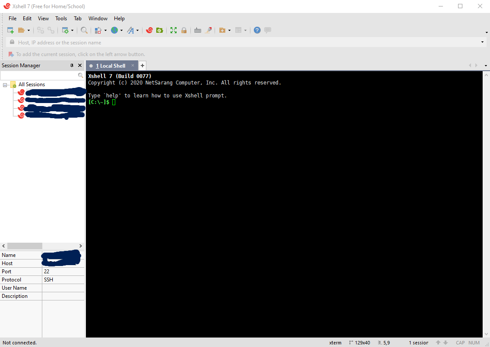Viewport: 490px width, 347px height.
Task: Expand the color scheme dropdown arrow
Action: coord(105,30)
